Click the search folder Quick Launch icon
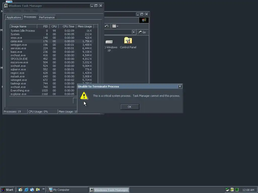Image resolution: width=258 pixels, height=193 pixels. coord(38,190)
